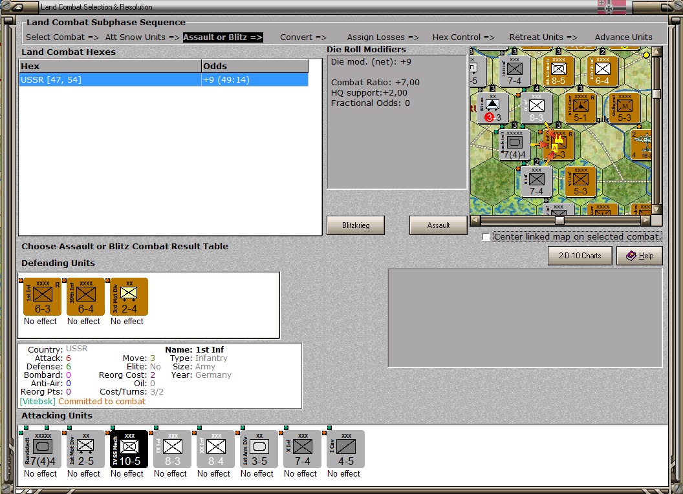Select the X Inf 7-4 attacking unit
The width and height of the screenshot is (683, 494).
[302, 449]
